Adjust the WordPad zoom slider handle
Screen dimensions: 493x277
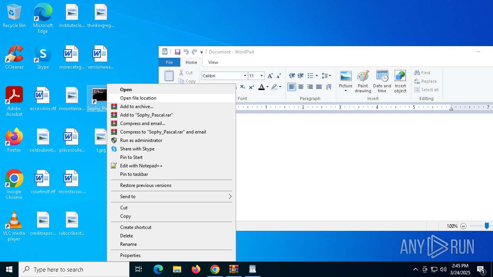coord(487,226)
